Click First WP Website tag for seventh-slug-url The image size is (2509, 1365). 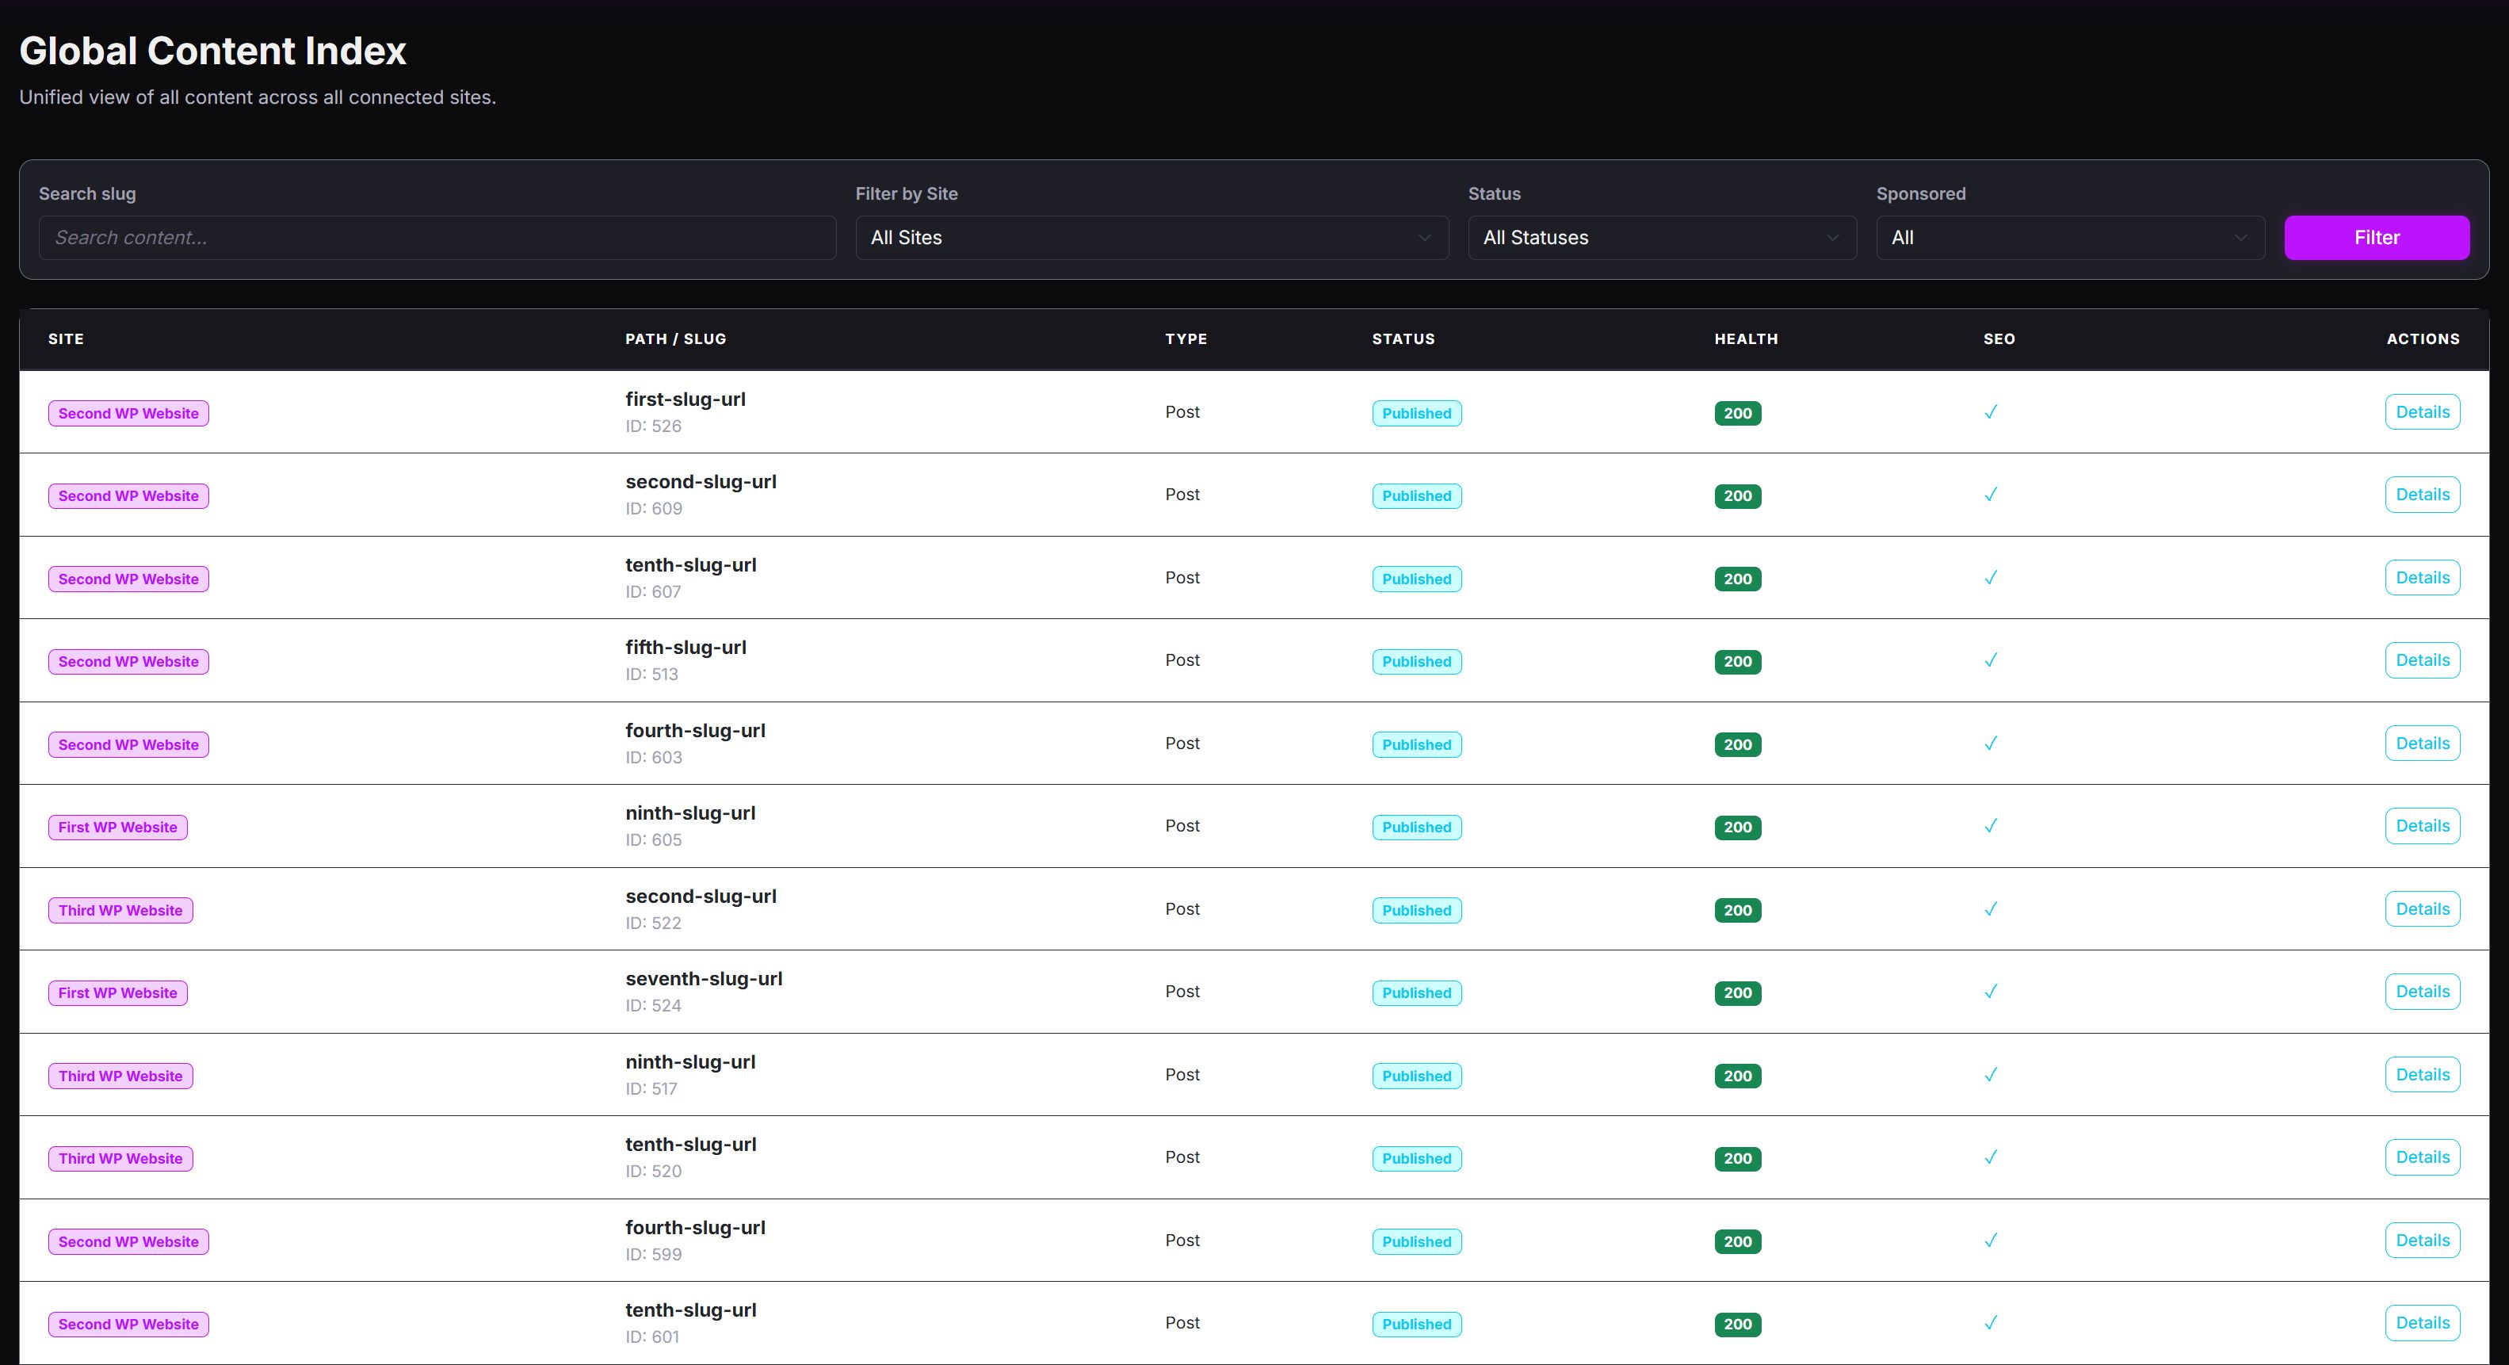116,992
